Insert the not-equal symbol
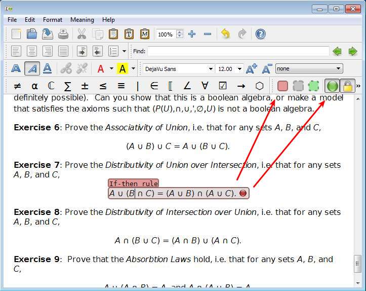This screenshot has height=291, width=366. coord(17,86)
